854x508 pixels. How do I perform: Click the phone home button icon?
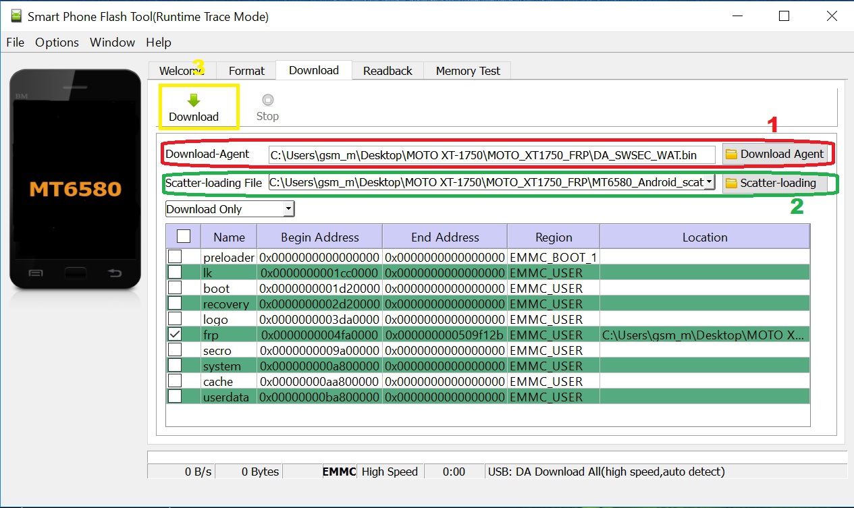tap(75, 273)
